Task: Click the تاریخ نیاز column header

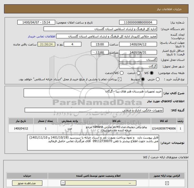Action: point(21,121)
